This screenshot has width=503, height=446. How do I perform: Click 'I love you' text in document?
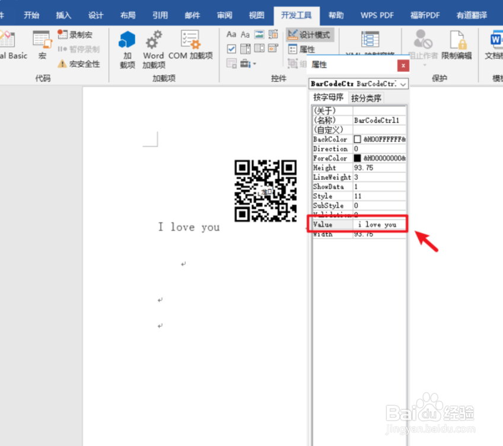tap(189, 227)
